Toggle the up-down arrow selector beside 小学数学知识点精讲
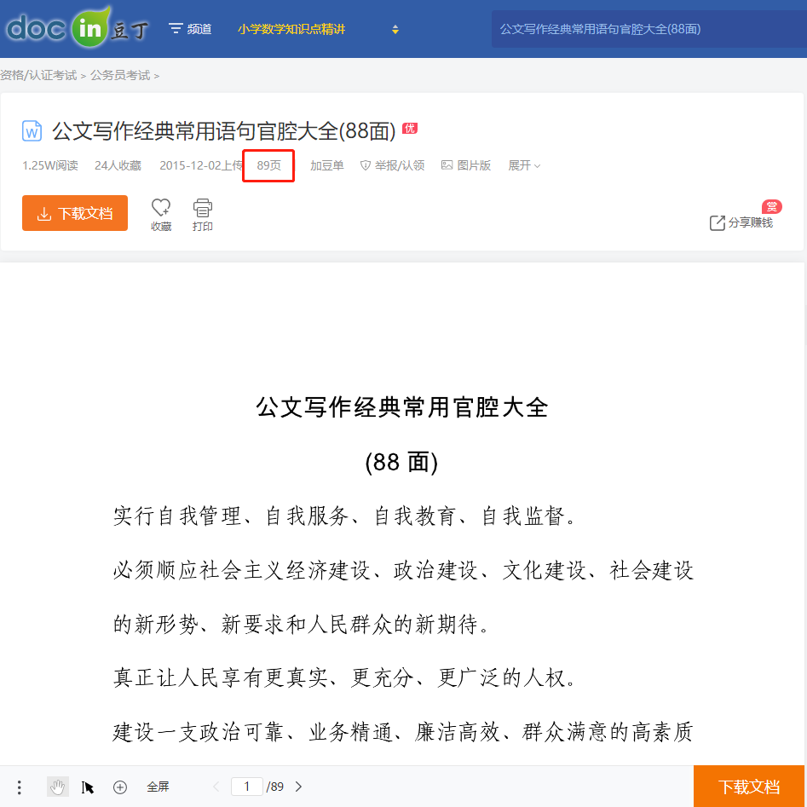The height and width of the screenshot is (807, 807). [x=395, y=29]
